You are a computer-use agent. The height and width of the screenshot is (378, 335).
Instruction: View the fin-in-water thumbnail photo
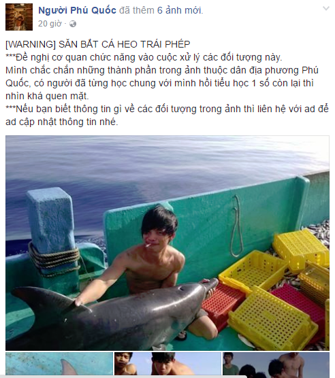tap(59, 364)
